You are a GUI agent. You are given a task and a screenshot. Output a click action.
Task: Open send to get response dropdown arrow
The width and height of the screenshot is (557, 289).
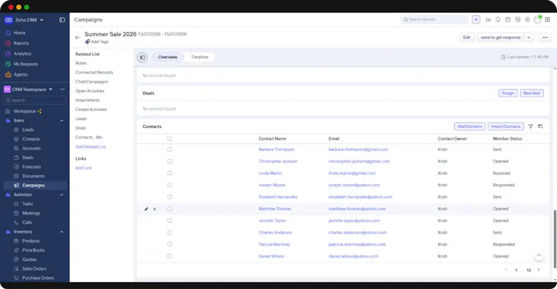pos(529,38)
